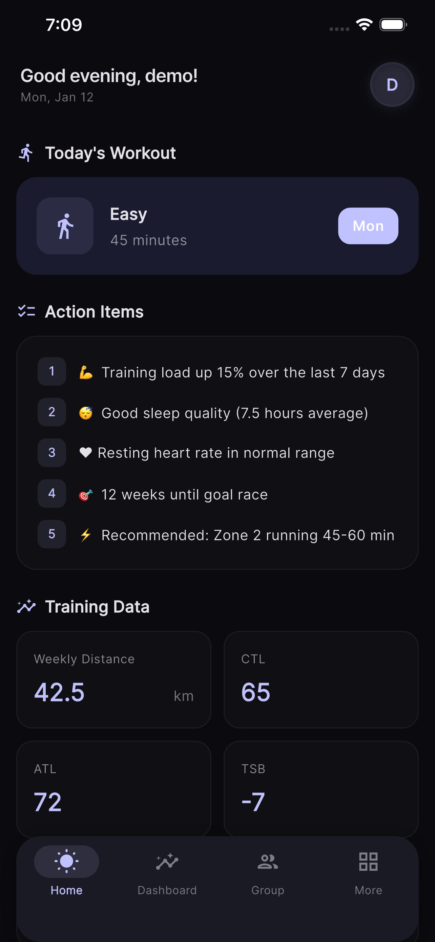The width and height of the screenshot is (435, 942).
Task: Select the TSB value card
Action: pos(321,788)
